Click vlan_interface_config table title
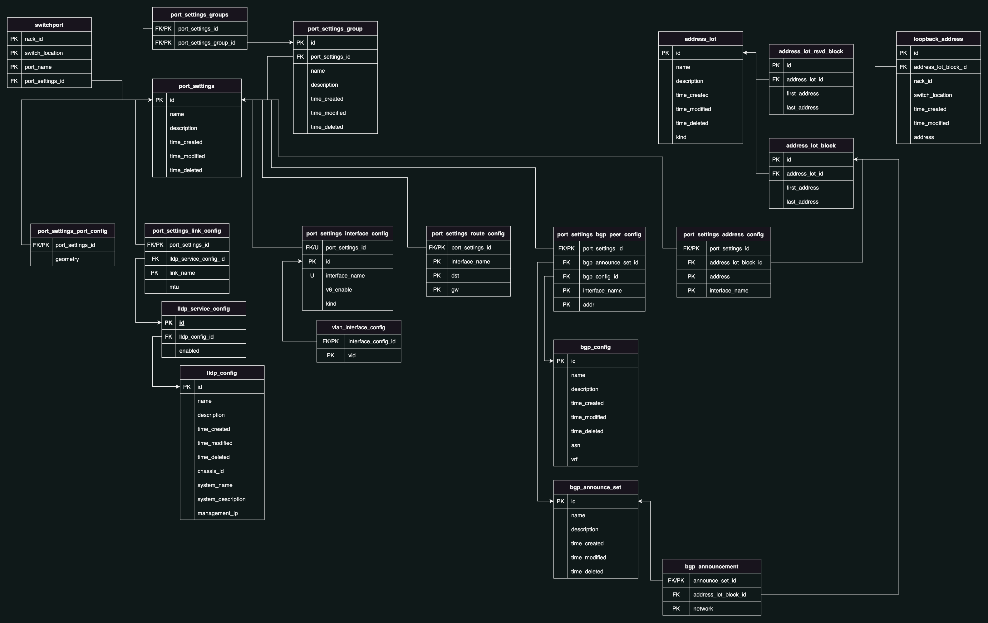This screenshot has height=623, width=988. 359,327
